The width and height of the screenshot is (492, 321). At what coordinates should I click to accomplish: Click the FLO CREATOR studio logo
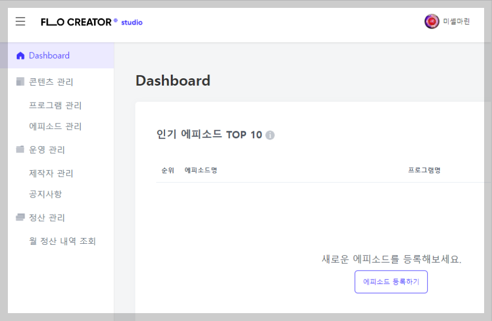pos(91,22)
